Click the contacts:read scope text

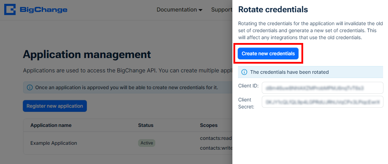tap(216, 138)
